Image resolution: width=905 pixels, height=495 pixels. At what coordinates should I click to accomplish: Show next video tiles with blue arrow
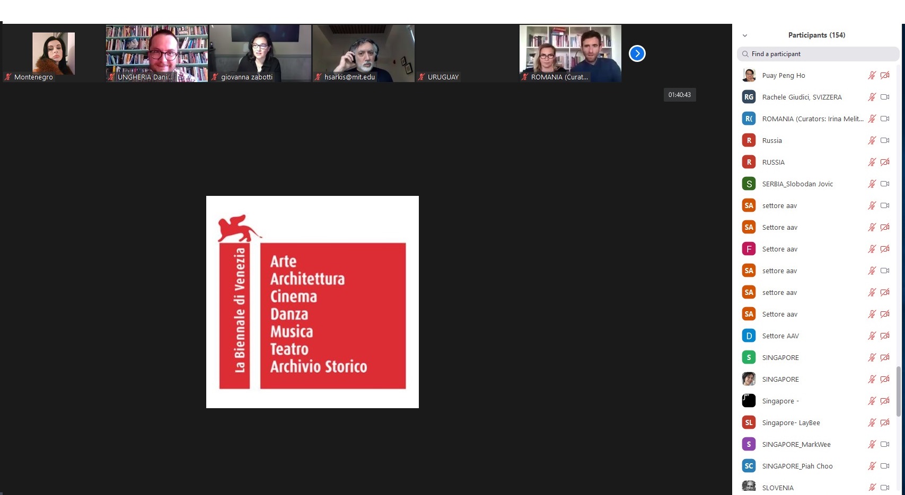(637, 53)
